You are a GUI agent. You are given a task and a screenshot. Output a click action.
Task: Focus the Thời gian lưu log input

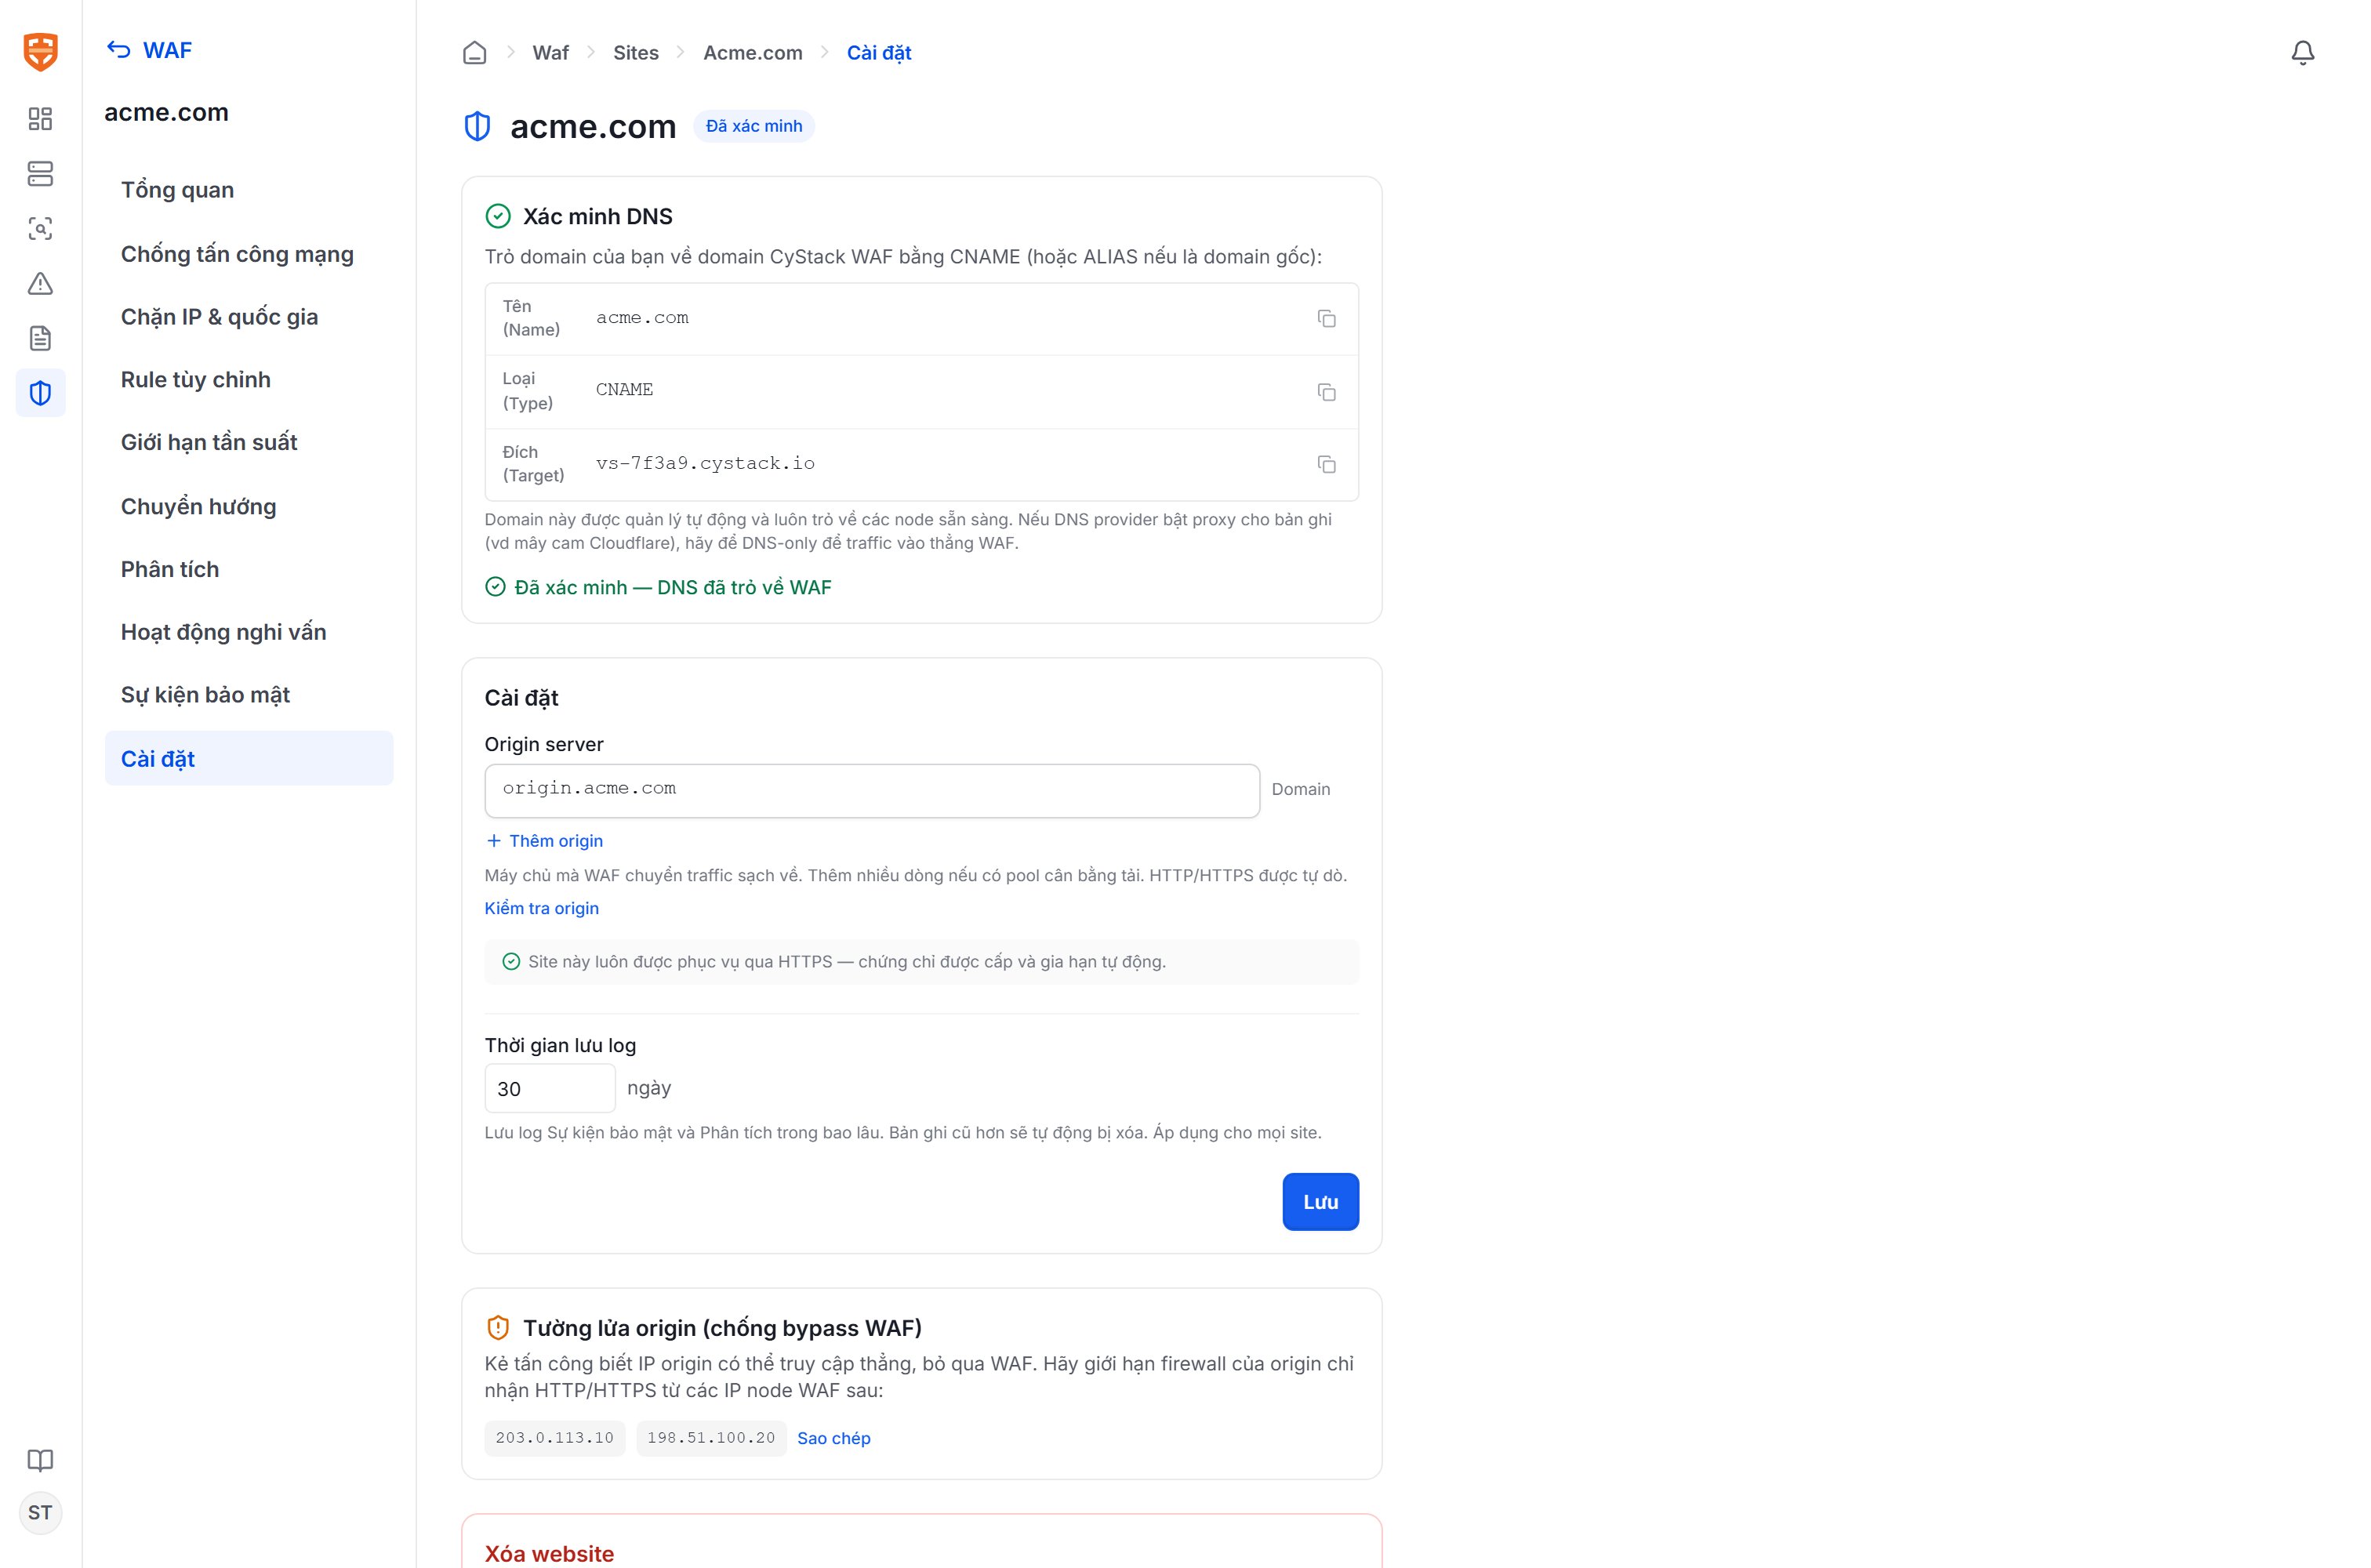click(550, 1088)
